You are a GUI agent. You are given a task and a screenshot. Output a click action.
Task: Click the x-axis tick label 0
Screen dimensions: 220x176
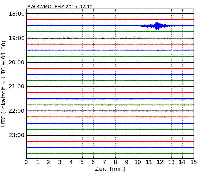(26, 162)
